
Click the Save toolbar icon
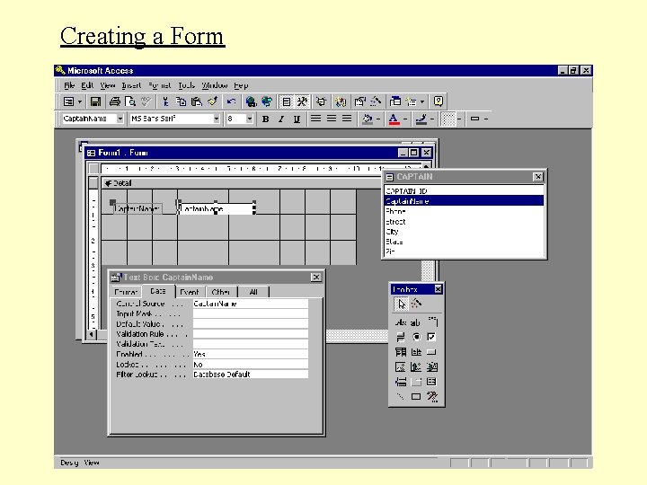pyautogui.click(x=96, y=101)
